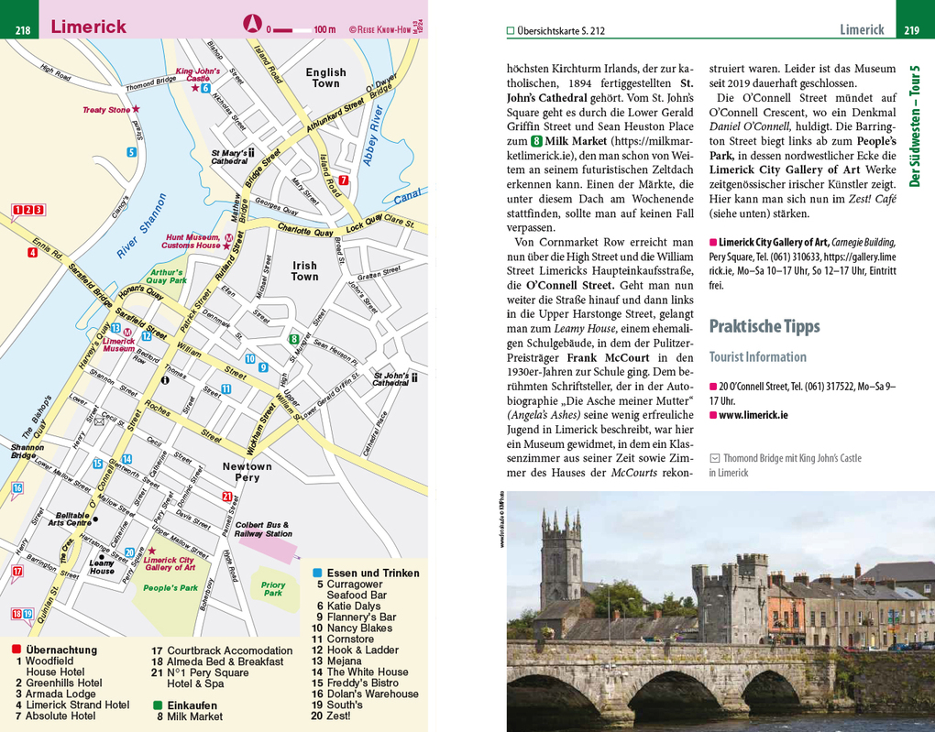Click the Treaty Stone star marker
This screenshot has height=732, width=935.
[136, 110]
